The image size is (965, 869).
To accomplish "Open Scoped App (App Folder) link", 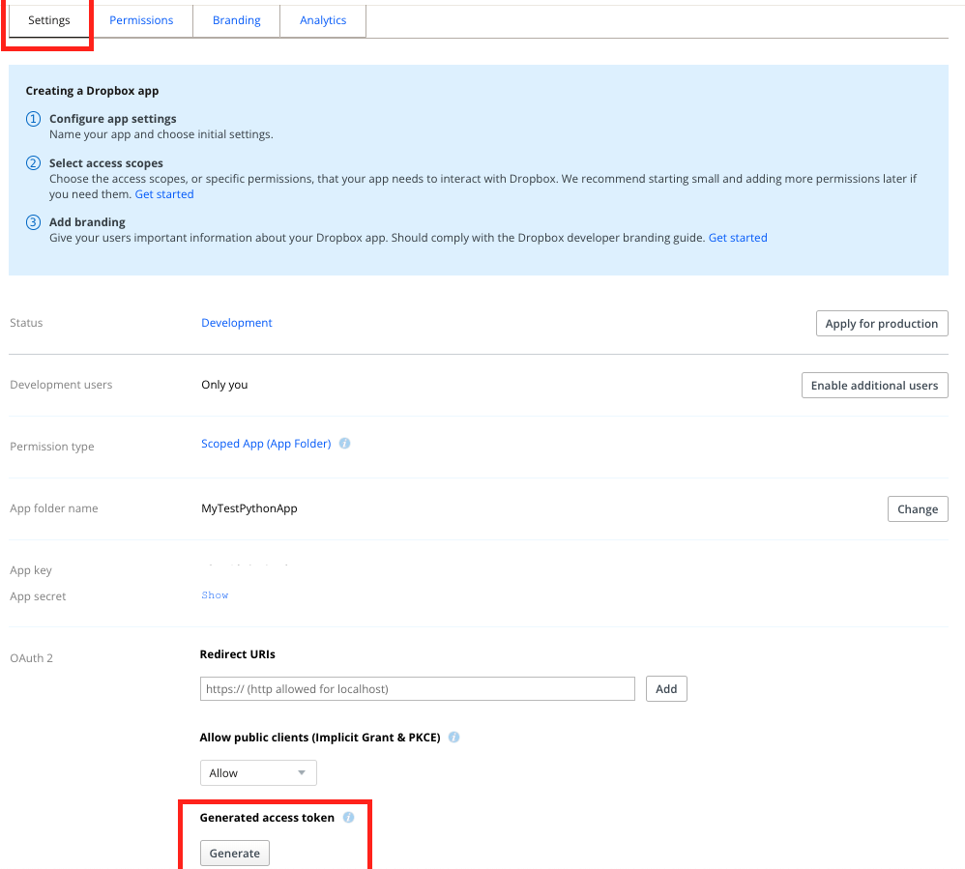I will pyautogui.click(x=266, y=444).
